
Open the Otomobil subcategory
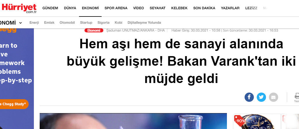click(x=67, y=23)
